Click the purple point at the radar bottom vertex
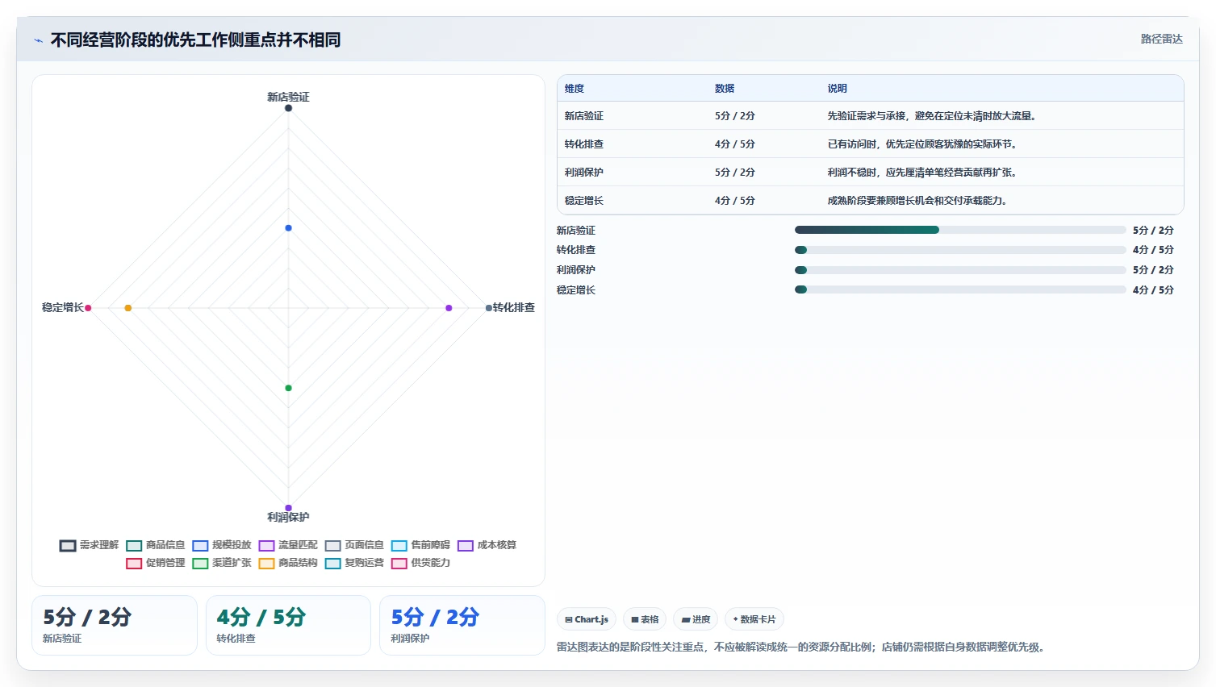 coord(288,508)
